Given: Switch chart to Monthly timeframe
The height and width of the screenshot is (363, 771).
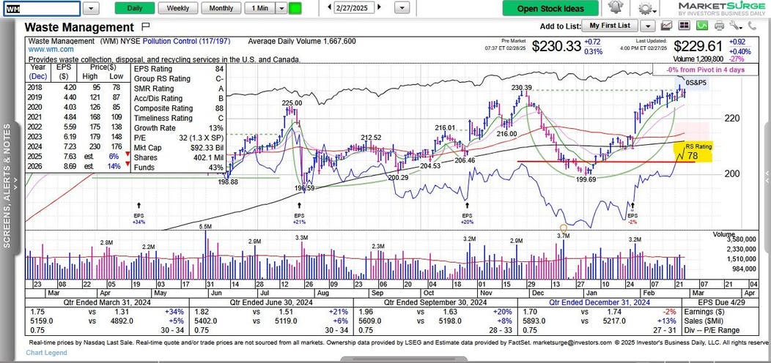Looking at the screenshot, I should 221,8.
